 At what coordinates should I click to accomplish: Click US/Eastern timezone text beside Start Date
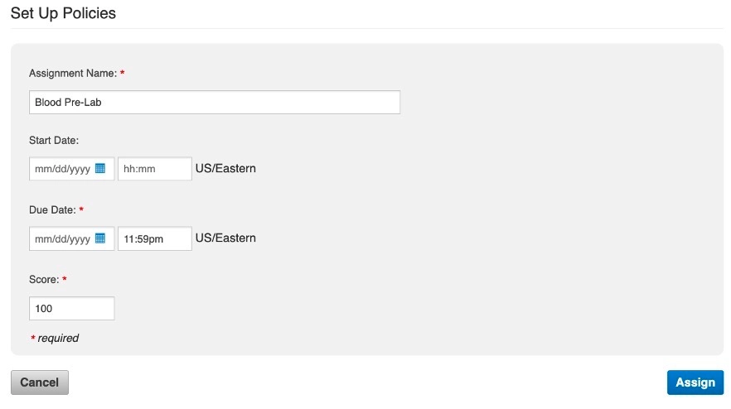coord(225,168)
